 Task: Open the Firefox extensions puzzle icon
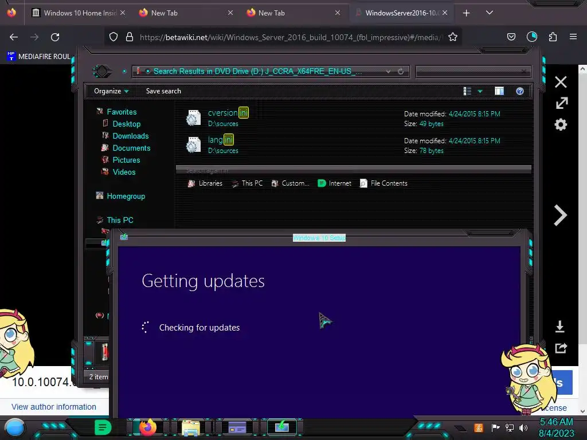click(553, 37)
